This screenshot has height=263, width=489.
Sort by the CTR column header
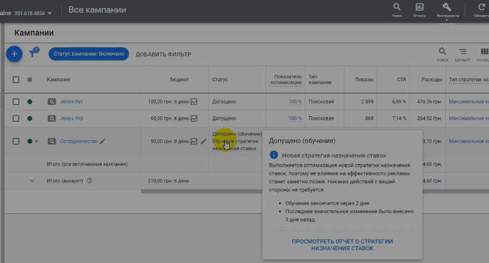tap(401, 80)
